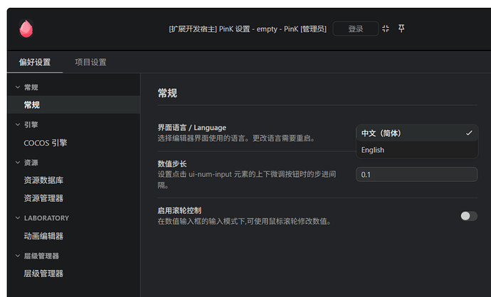Toggle the 启用滚轮控制 switch
This screenshot has height=297, width=491.
pyautogui.click(x=469, y=216)
